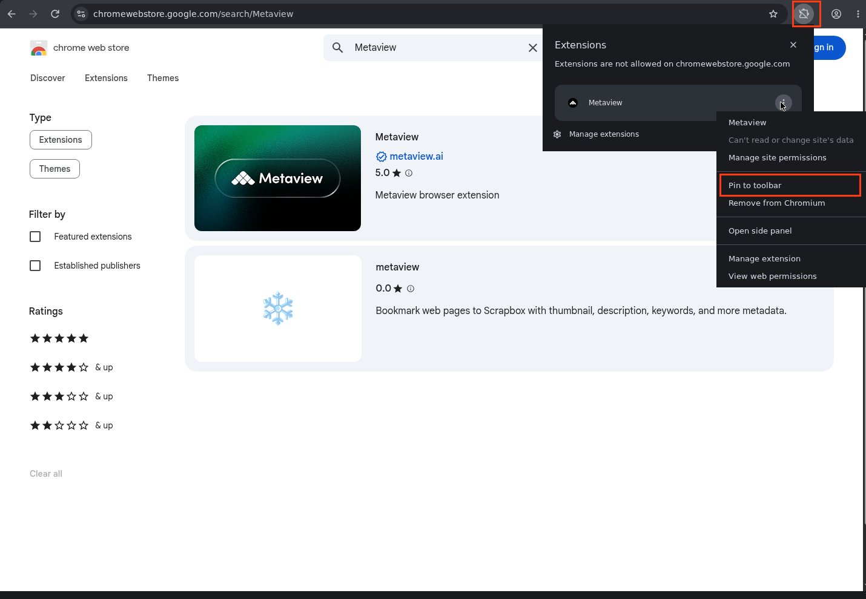
Task: Show rating info icon next to 5.0
Action: click(409, 173)
